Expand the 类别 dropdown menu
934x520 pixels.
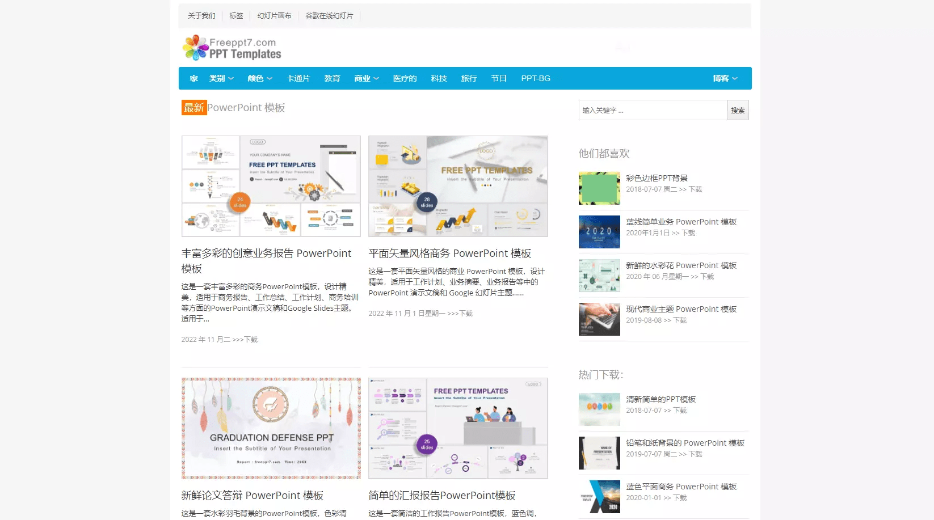[221, 78]
